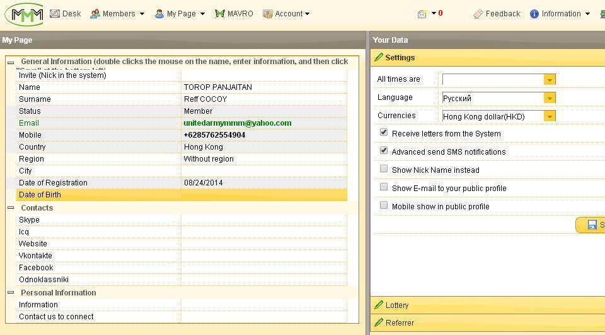
Task: Open the mail envelope notifications
Action: point(422,14)
